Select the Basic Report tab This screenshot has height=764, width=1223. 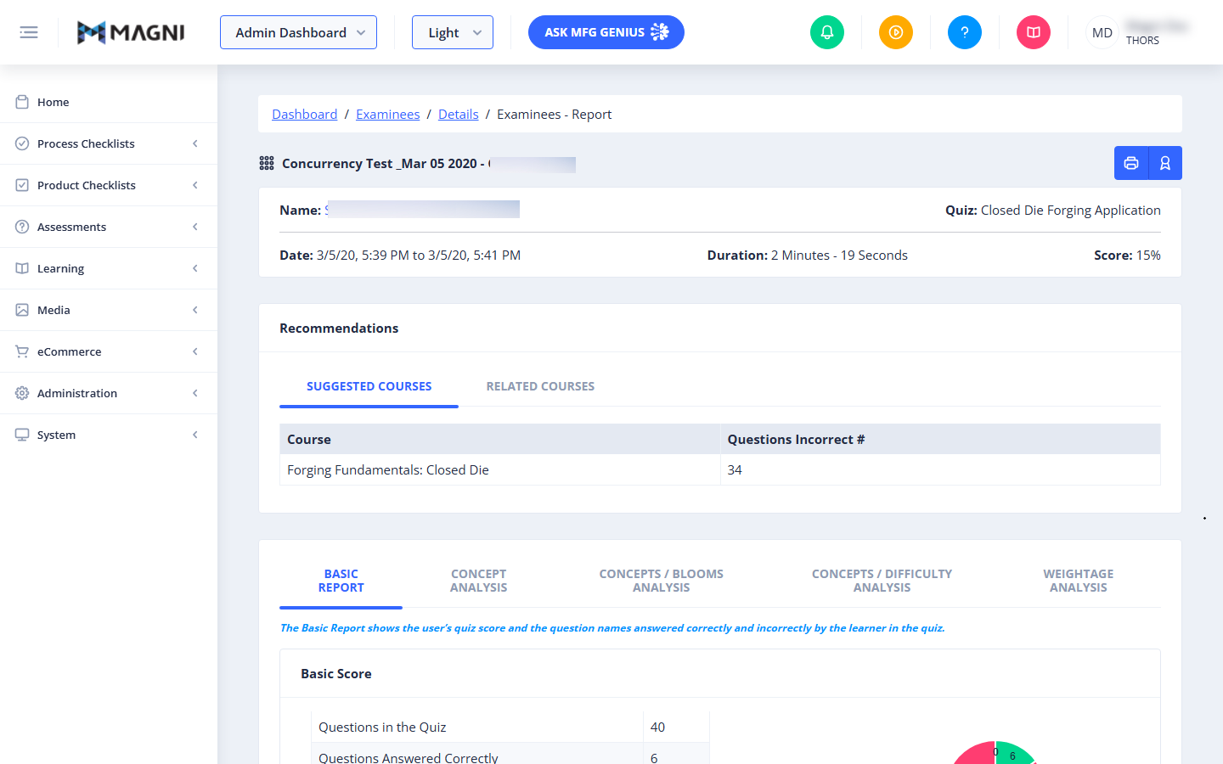[341, 581]
